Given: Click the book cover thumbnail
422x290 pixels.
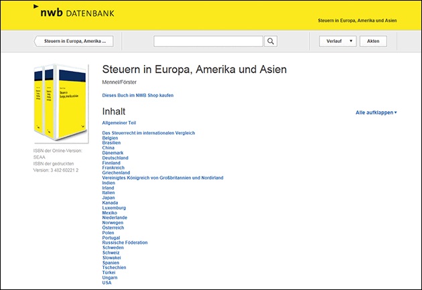Looking at the screenshot, I should (60, 102).
